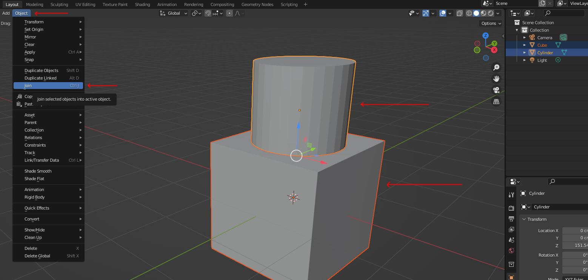
Task: Toggle X-ray view in header
Action: 459,13
